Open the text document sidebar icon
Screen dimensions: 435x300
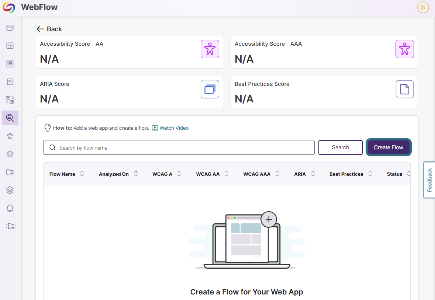point(10,82)
